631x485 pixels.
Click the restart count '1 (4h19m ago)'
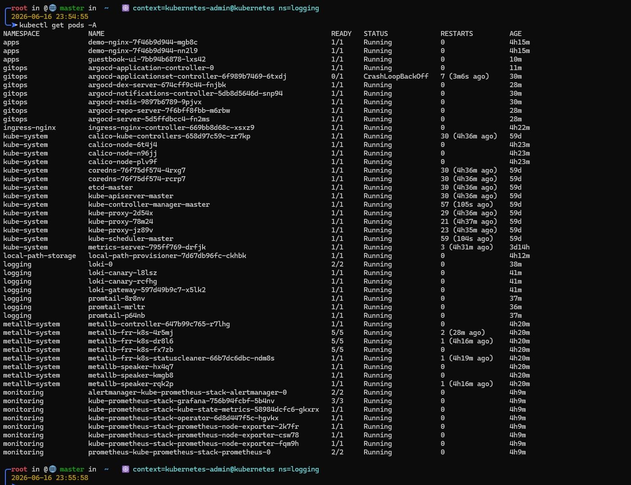(467, 358)
